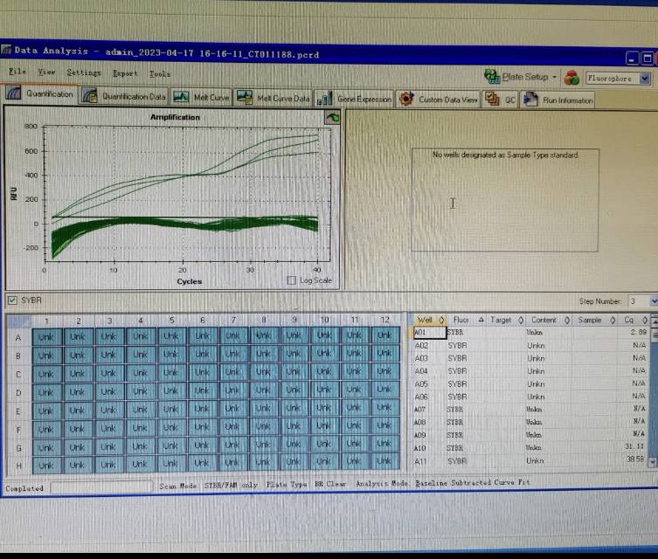Click the Gene Expression bar chart icon
Screen dimensions: 658x559
point(325,99)
